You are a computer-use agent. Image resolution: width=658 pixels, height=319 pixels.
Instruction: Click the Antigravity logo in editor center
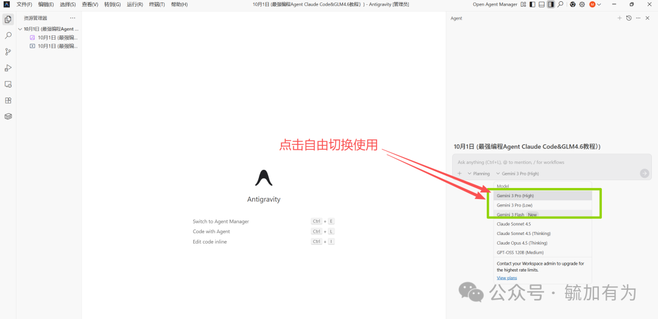tap(264, 178)
